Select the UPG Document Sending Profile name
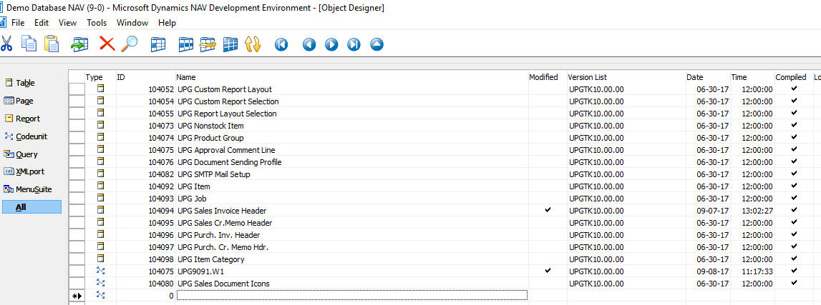821x305 pixels. click(229, 162)
